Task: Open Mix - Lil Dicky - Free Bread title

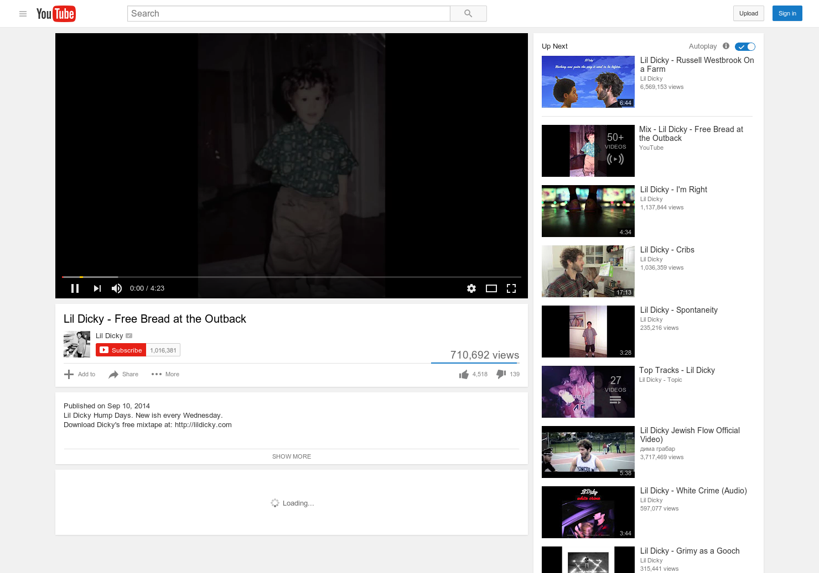Action: click(x=691, y=134)
